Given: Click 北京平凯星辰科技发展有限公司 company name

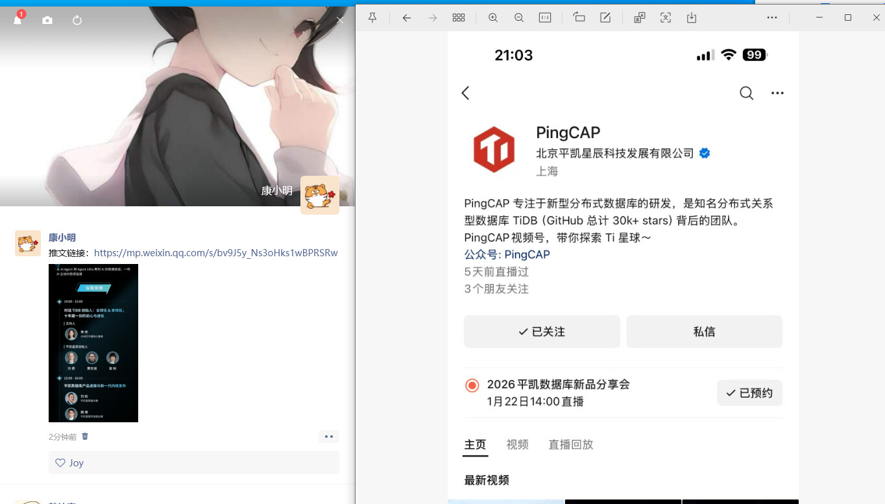Looking at the screenshot, I should [615, 153].
